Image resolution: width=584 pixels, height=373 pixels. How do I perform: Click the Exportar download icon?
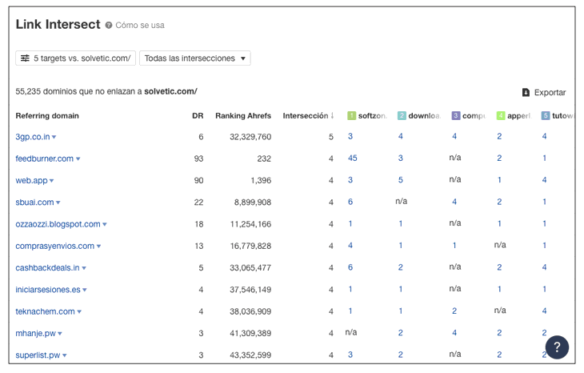tap(526, 93)
